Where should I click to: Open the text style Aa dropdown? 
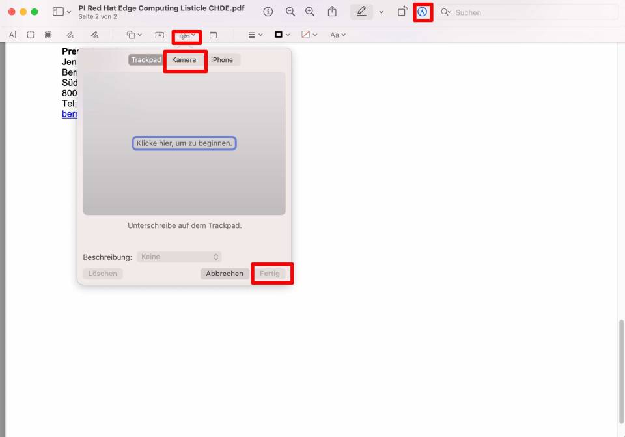(337, 35)
